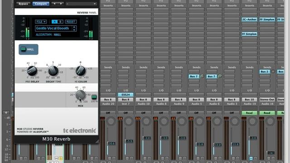Adjust the Hi Color knob
The image size is (290, 163).
coord(81,71)
